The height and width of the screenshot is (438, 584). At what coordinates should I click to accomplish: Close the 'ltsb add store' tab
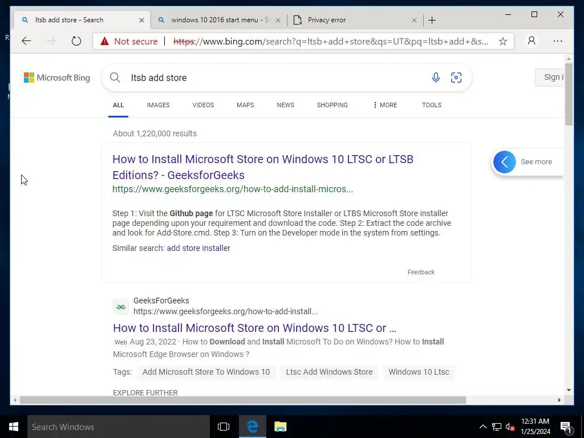[x=141, y=20]
